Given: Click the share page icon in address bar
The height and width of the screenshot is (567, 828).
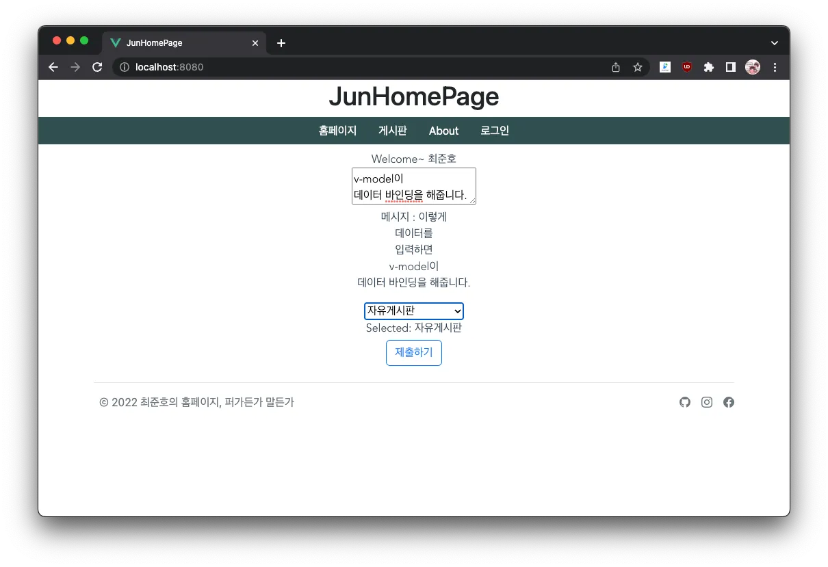Looking at the screenshot, I should (x=616, y=67).
